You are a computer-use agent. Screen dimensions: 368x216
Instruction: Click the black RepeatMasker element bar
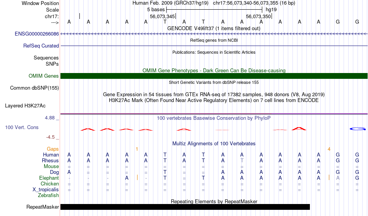(x=185, y=207)
